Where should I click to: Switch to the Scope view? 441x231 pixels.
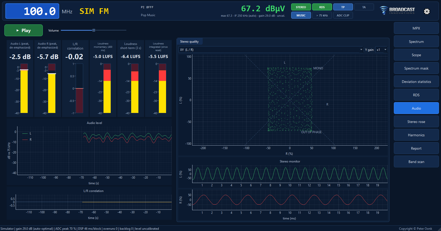[x=416, y=55]
